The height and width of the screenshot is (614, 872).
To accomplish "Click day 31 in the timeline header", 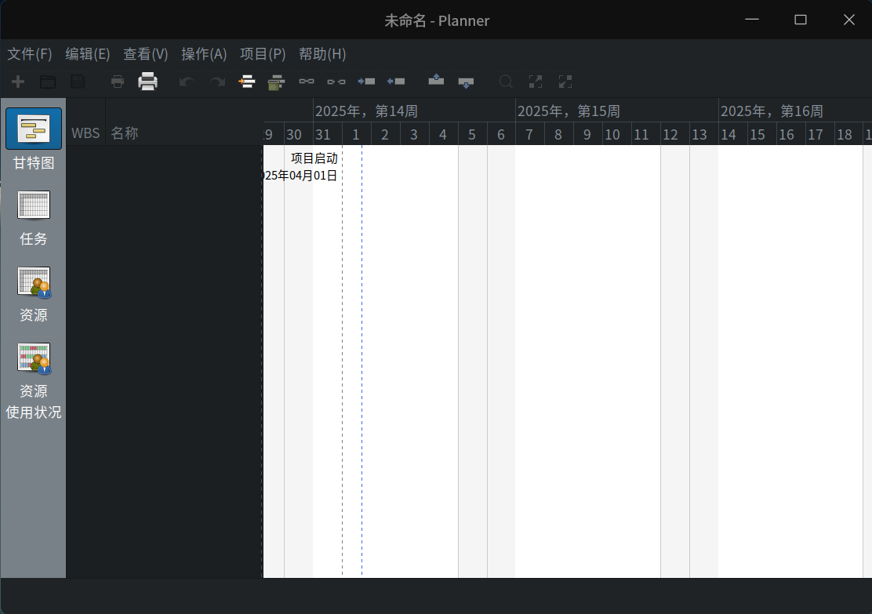I will (x=327, y=134).
